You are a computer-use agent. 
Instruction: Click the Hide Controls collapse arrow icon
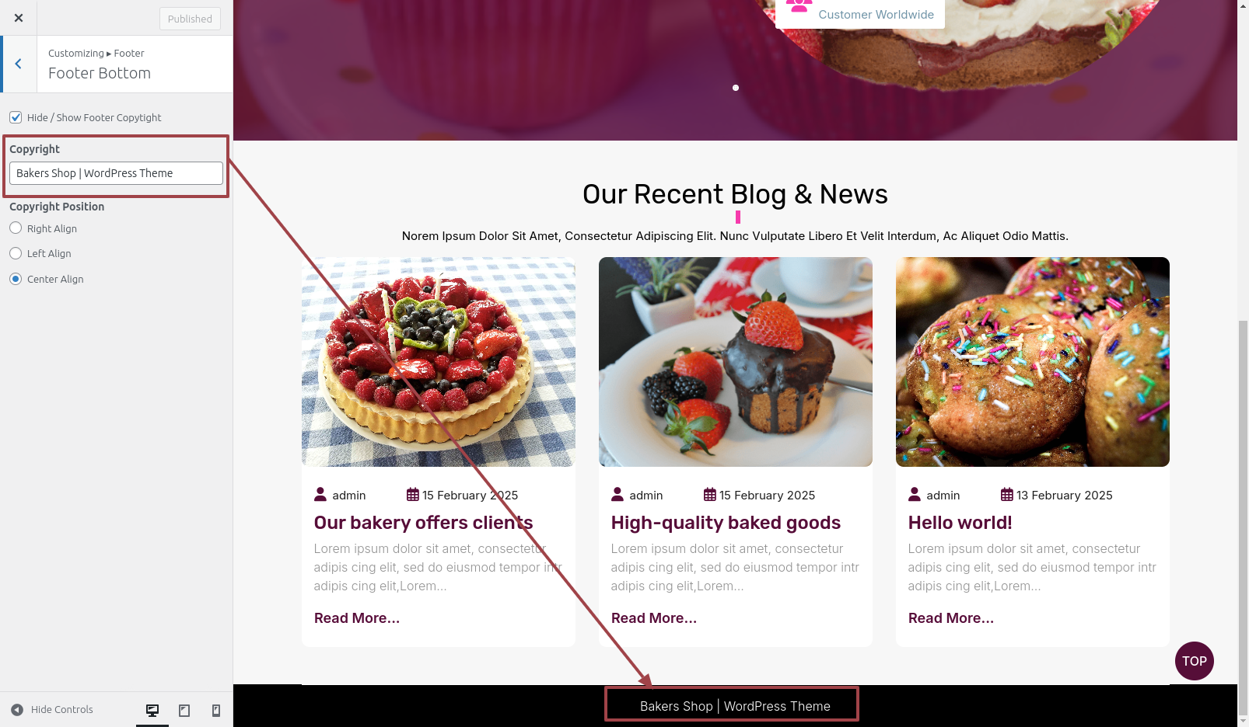point(17,710)
